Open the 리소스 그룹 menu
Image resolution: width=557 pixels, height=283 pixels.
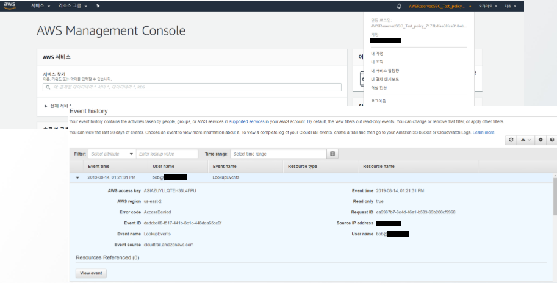tap(73, 6)
